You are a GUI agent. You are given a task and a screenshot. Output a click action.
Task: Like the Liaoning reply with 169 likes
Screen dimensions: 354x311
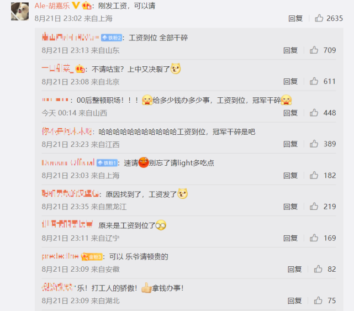[314, 238]
